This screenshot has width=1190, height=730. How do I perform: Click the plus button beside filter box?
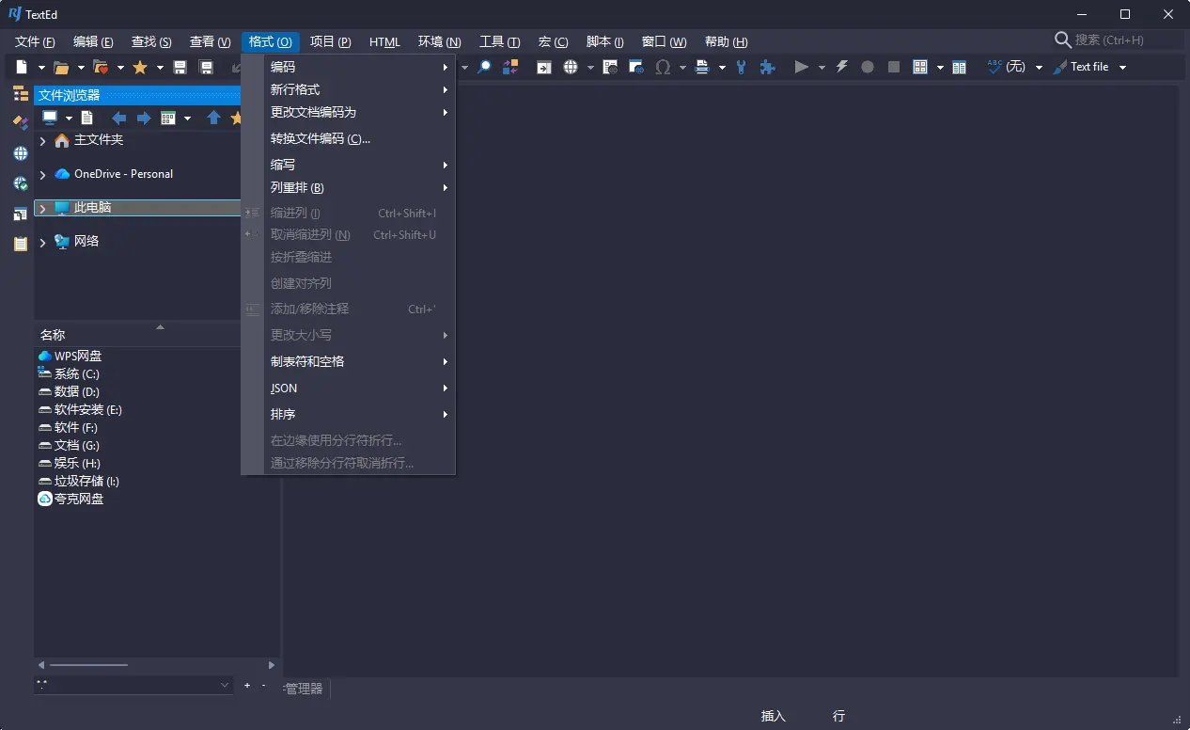247,686
